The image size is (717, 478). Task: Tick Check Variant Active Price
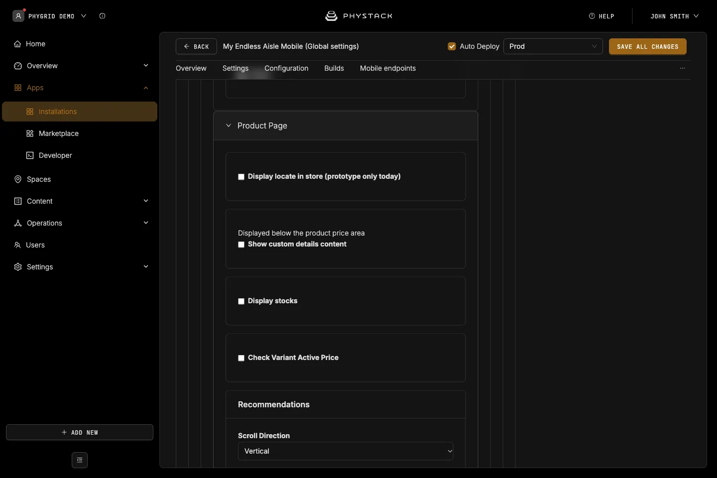pyautogui.click(x=241, y=358)
